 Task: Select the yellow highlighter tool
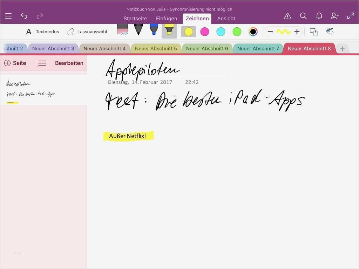169,31
